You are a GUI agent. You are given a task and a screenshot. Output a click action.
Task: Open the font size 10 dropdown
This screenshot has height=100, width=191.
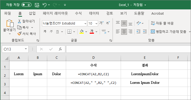click(x=96, y=23)
